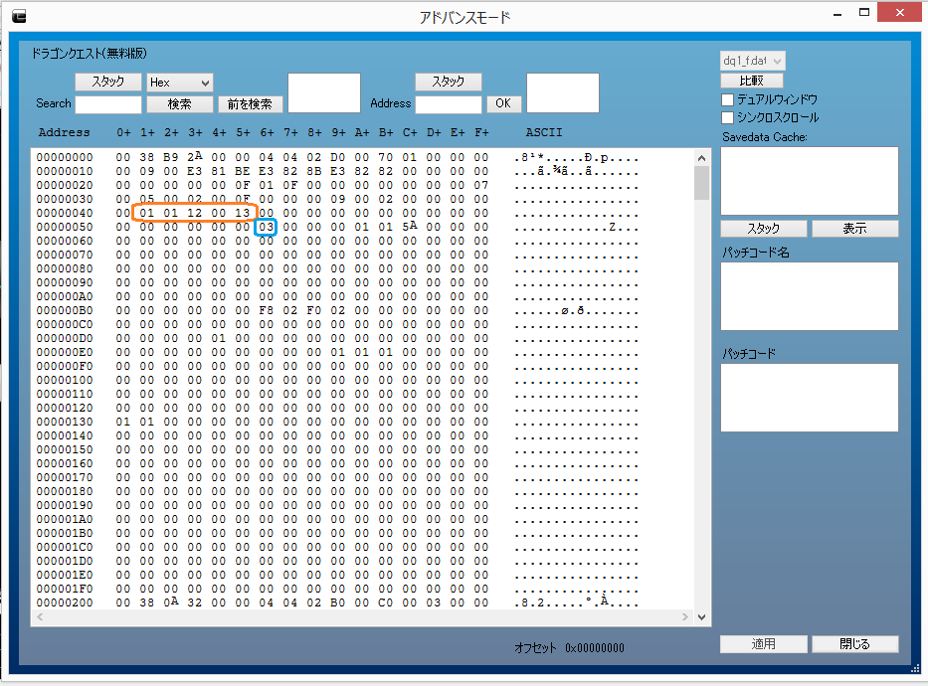Click the F+ column header
928x686 pixels.
(481, 132)
